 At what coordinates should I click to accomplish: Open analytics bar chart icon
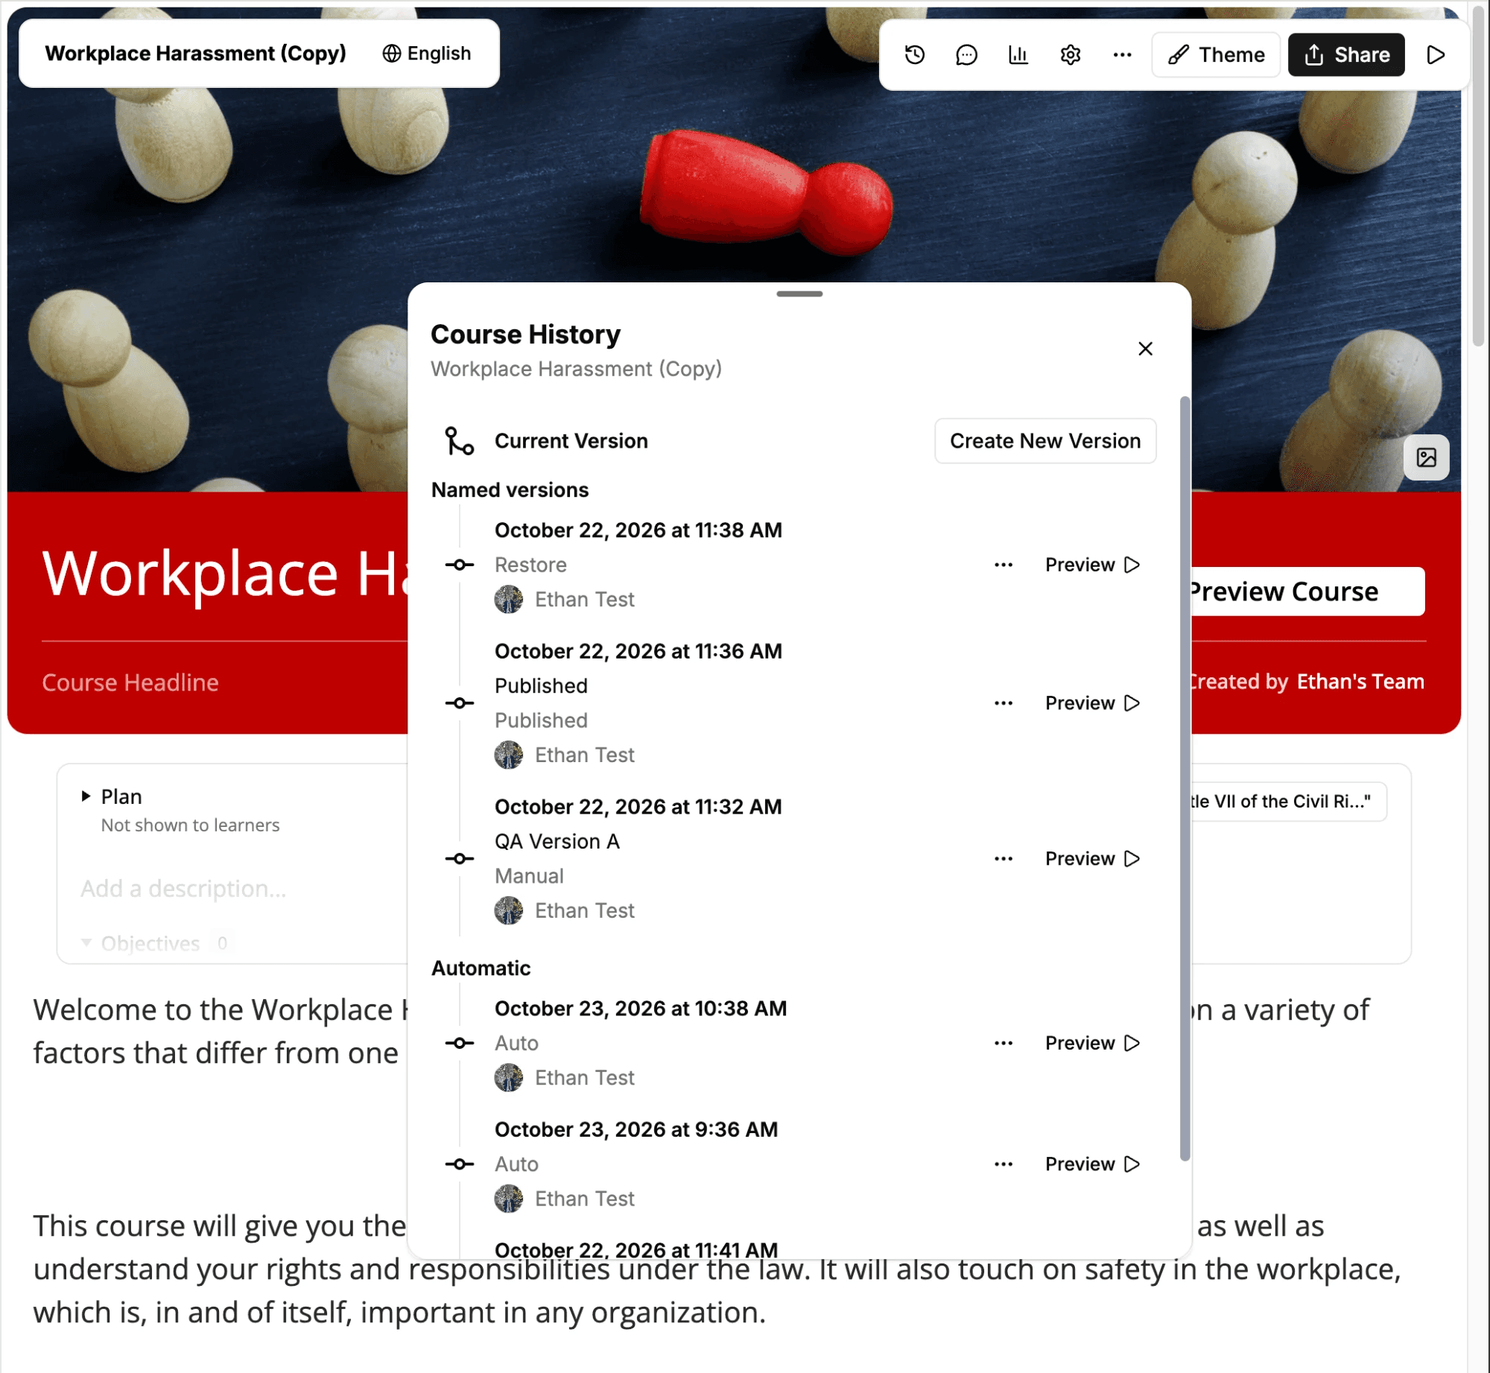(x=1018, y=54)
